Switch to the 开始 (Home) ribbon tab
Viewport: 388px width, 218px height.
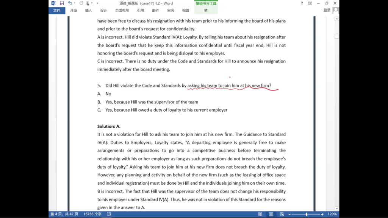74,10
